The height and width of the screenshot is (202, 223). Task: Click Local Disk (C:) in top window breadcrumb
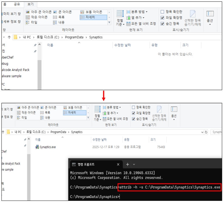click(x=48, y=37)
